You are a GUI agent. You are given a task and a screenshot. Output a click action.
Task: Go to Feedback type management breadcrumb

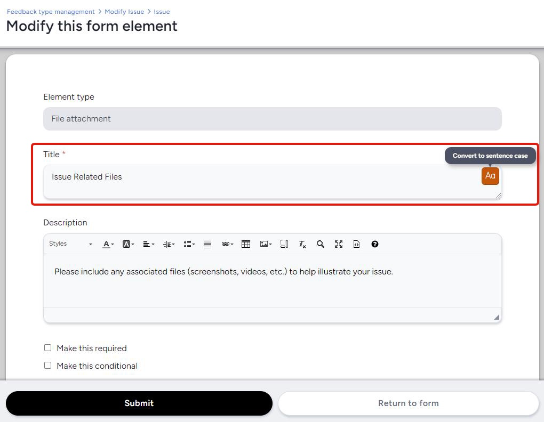tap(51, 12)
